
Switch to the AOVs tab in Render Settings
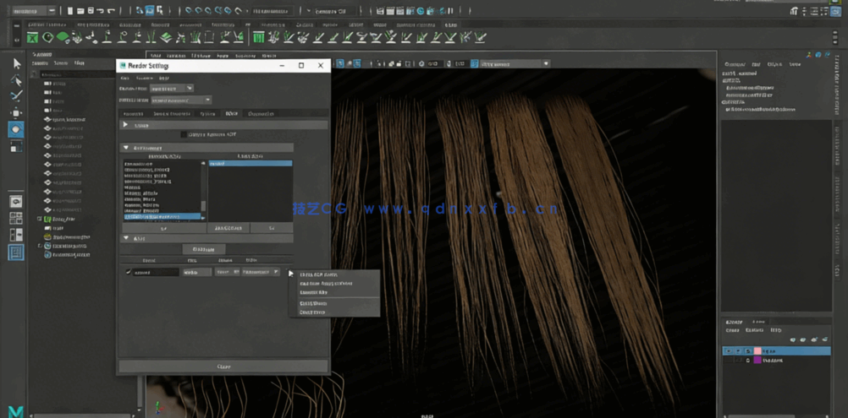click(232, 113)
